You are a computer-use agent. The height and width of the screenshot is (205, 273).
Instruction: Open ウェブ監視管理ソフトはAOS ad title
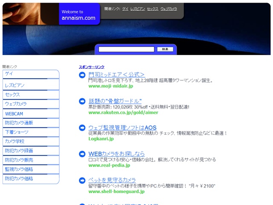tap(122, 127)
